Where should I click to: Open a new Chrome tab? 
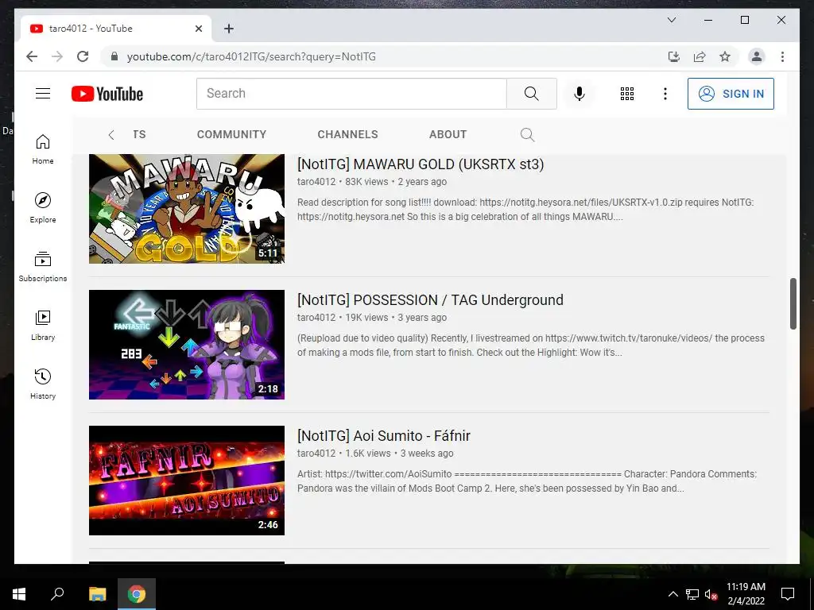tap(229, 29)
